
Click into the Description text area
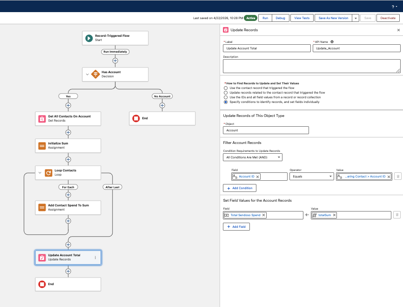311,66
